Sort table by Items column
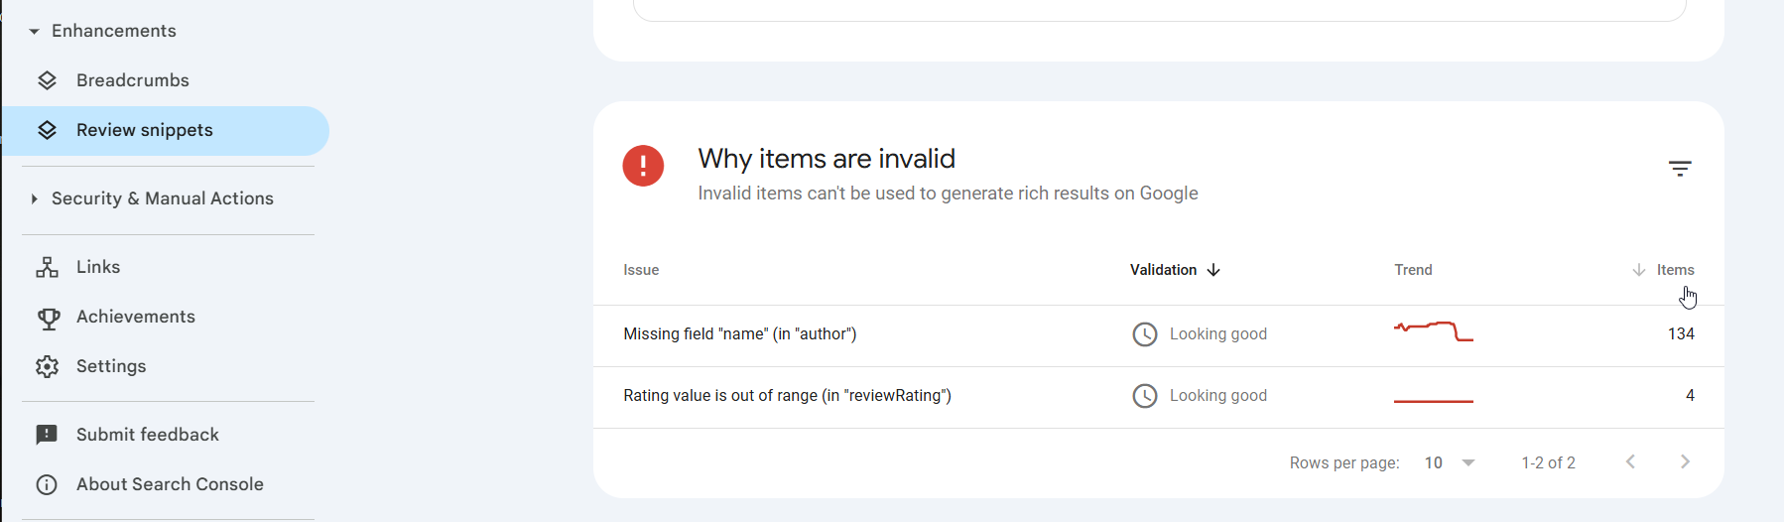The image size is (1784, 522). click(x=1675, y=270)
